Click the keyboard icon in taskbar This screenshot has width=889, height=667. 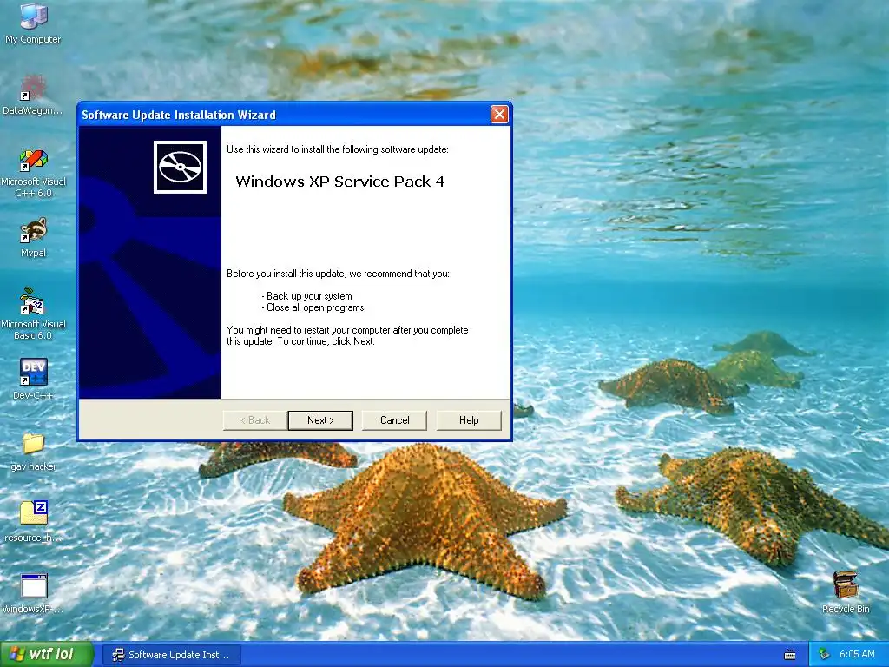[790, 655]
